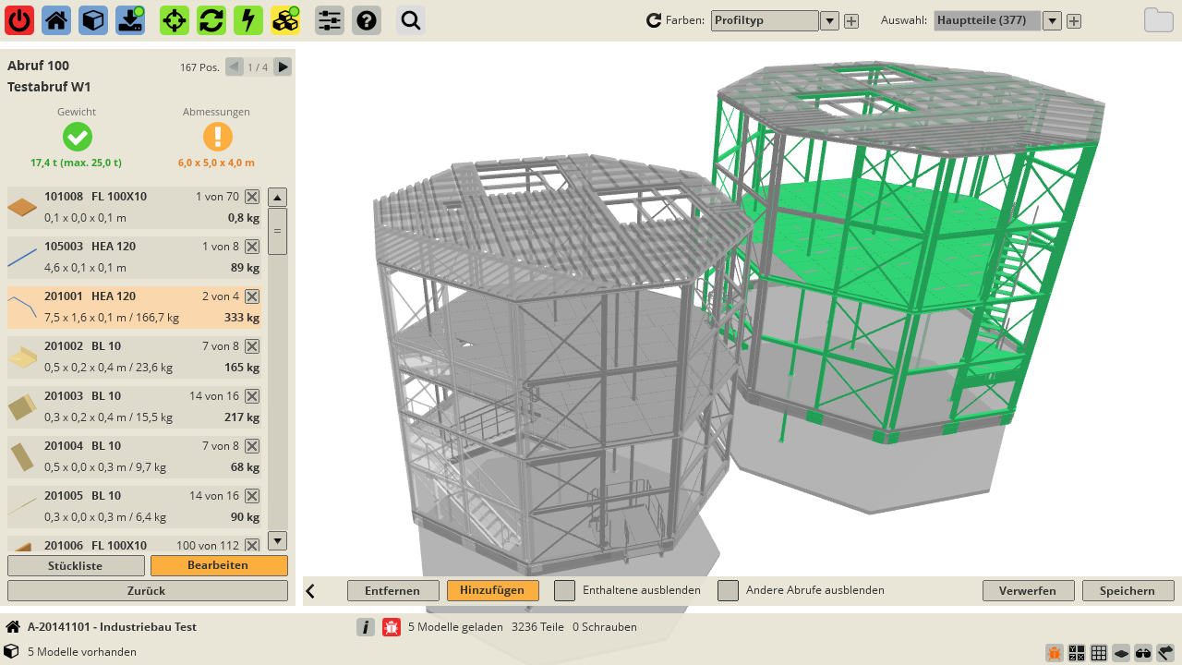Image resolution: width=1182 pixels, height=665 pixels.
Task: Click the orange dimensions warning icon
Action: (217, 137)
